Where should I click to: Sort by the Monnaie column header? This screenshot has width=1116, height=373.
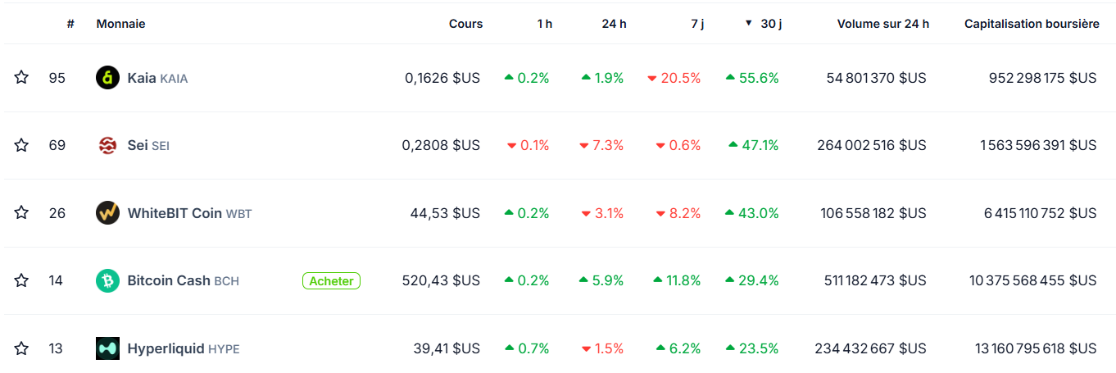pos(120,24)
